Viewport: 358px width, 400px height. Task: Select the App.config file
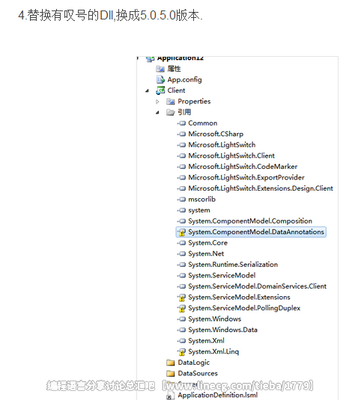point(184,80)
